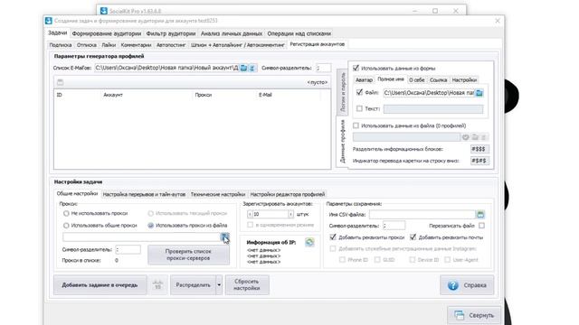
Task: Click the icon button beside Добавить задание в очередь
Action: tap(157, 285)
